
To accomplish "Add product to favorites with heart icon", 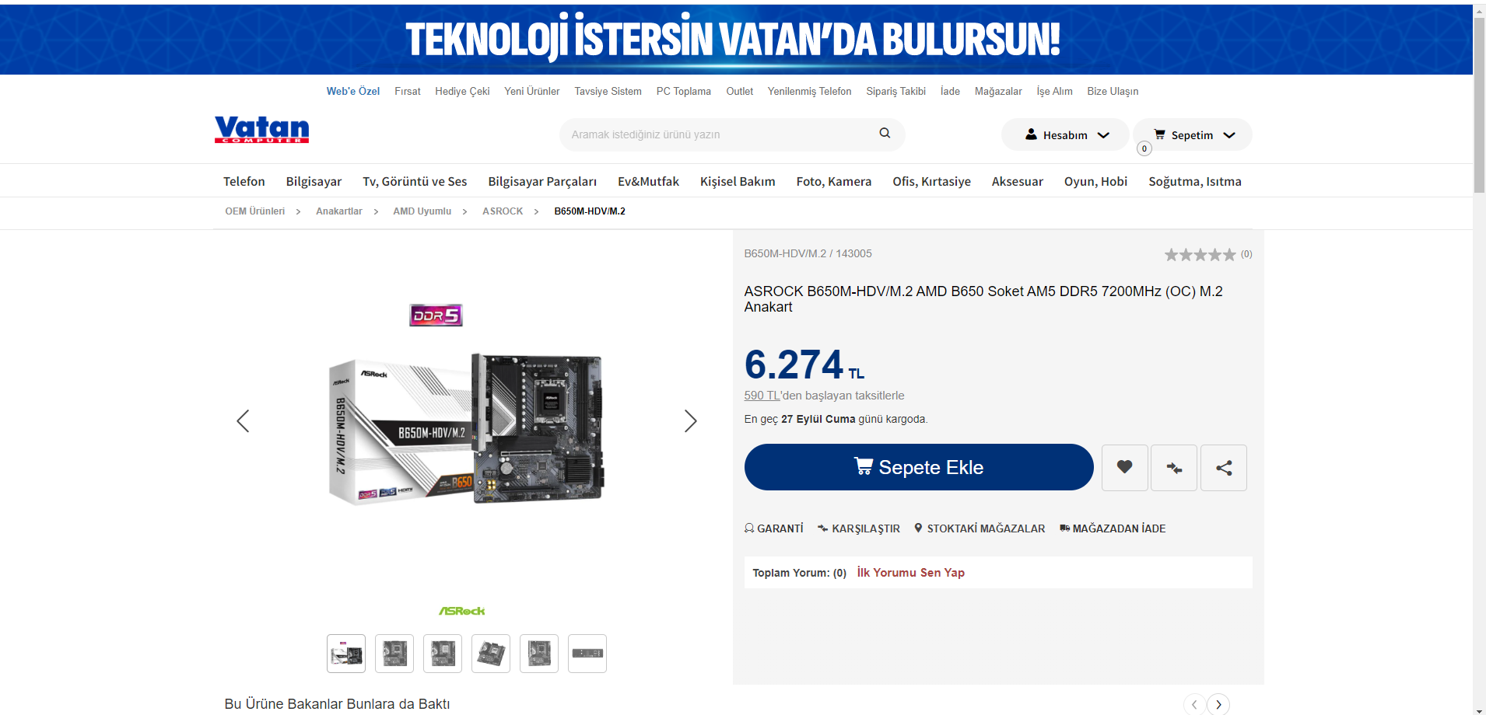I will pos(1124,468).
